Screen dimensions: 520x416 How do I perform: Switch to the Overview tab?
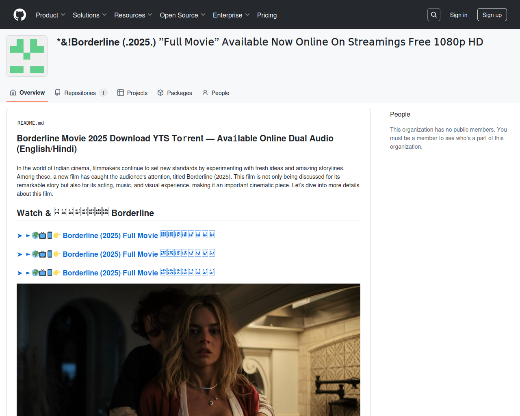coord(27,93)
